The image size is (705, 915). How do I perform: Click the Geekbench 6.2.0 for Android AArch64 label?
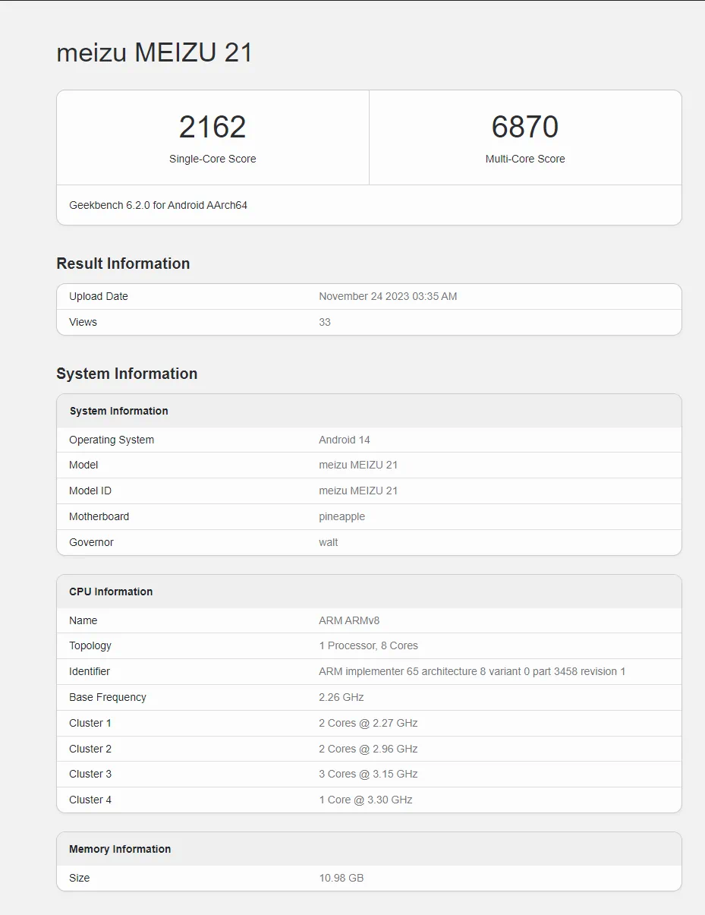[x=157, y=205]
